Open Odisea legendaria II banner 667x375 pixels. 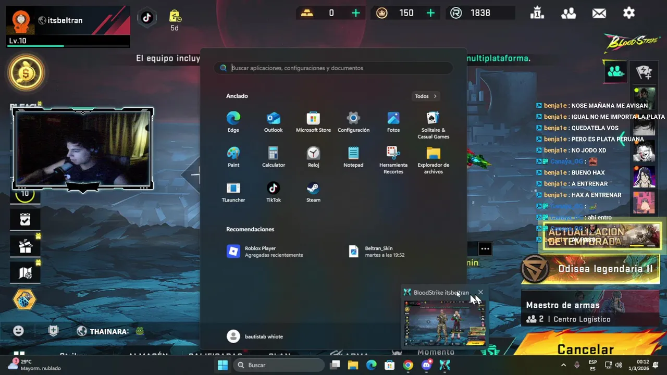tap(591, 269)
